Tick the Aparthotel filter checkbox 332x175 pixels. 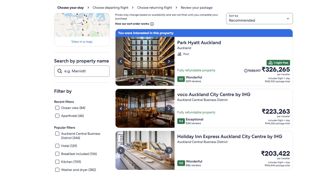coord(57,116)
